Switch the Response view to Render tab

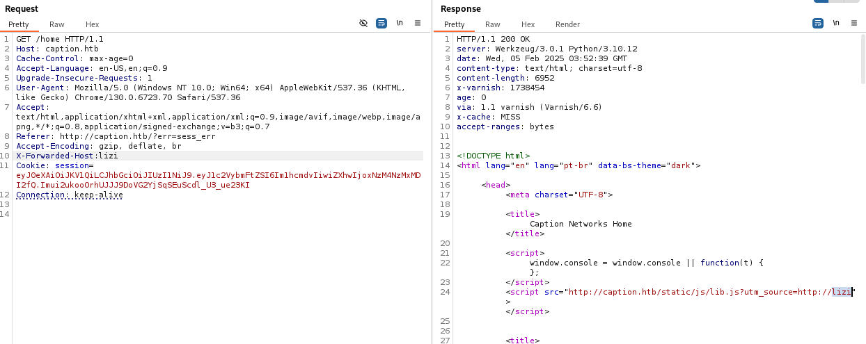[567, 24]
